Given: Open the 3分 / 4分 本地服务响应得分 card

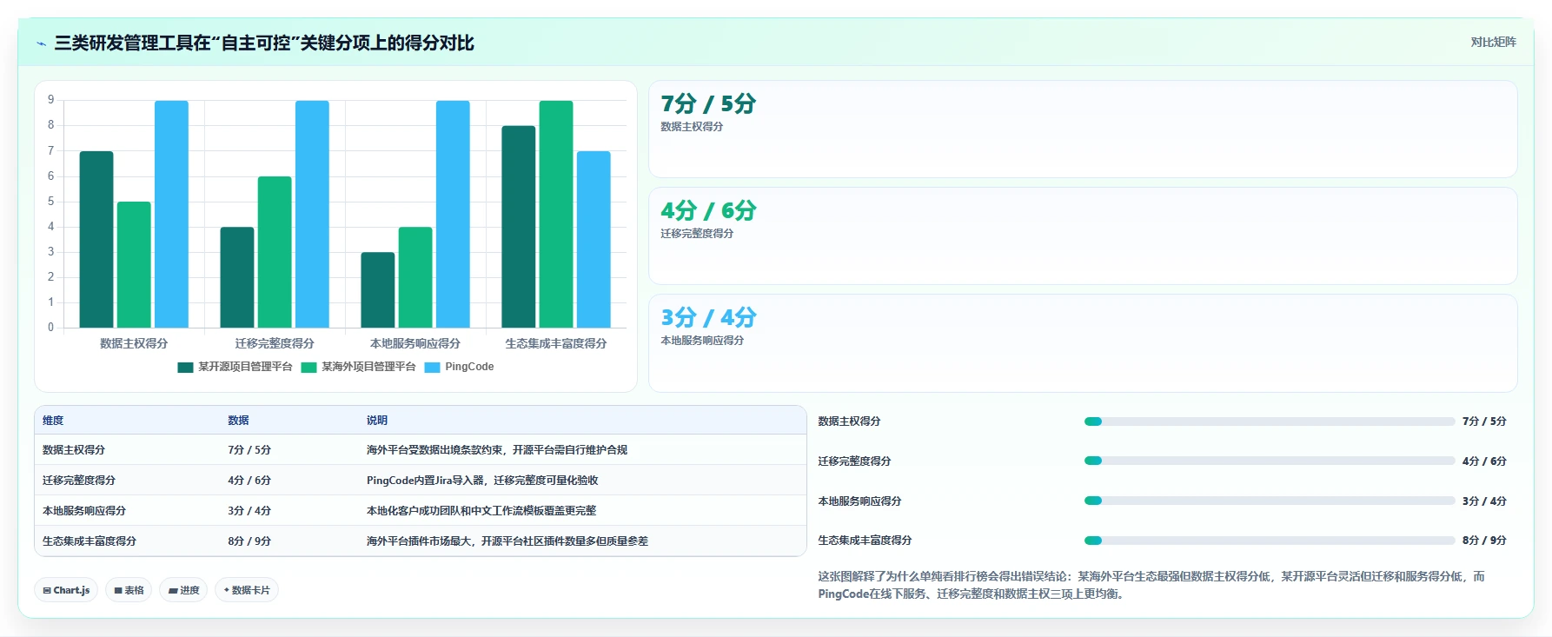Looking at the screenshot, I should tap(1083, 343).
